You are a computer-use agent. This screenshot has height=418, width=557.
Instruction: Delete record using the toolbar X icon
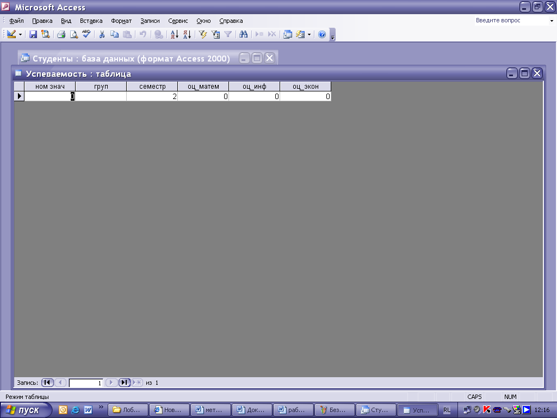(272, 34)
